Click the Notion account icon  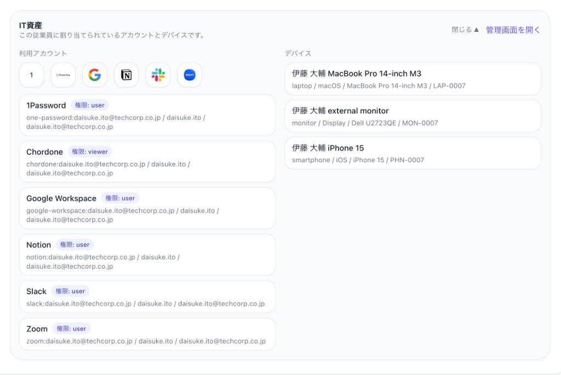pos(127,75)
